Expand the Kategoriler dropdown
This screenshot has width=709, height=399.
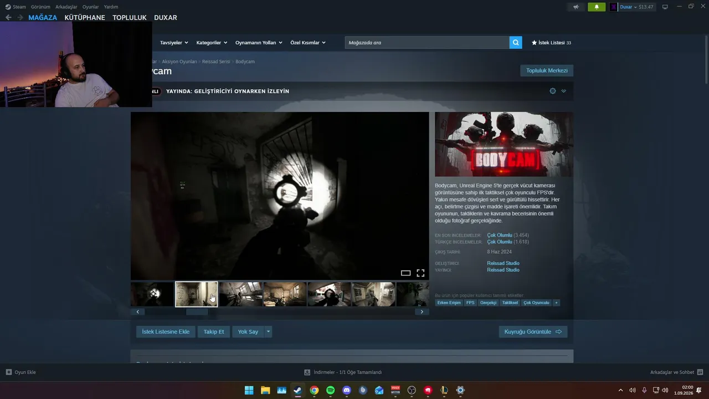coord(212,43)
